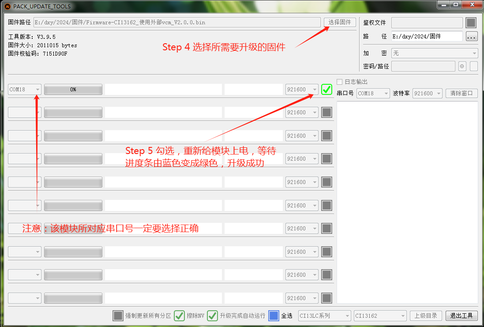Toggle 升级完成自动运行 checkbox

click(212, 316)
